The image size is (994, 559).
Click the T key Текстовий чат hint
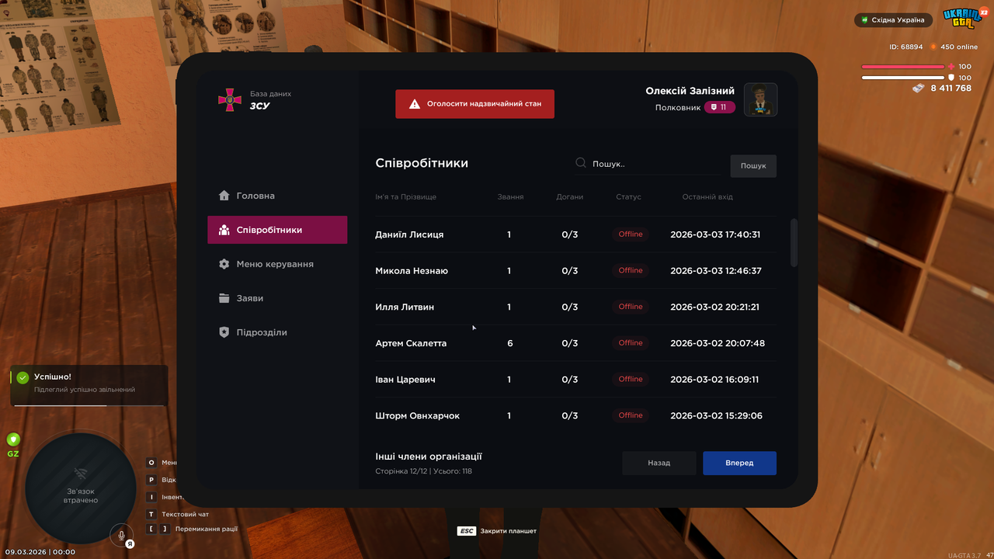178,514
